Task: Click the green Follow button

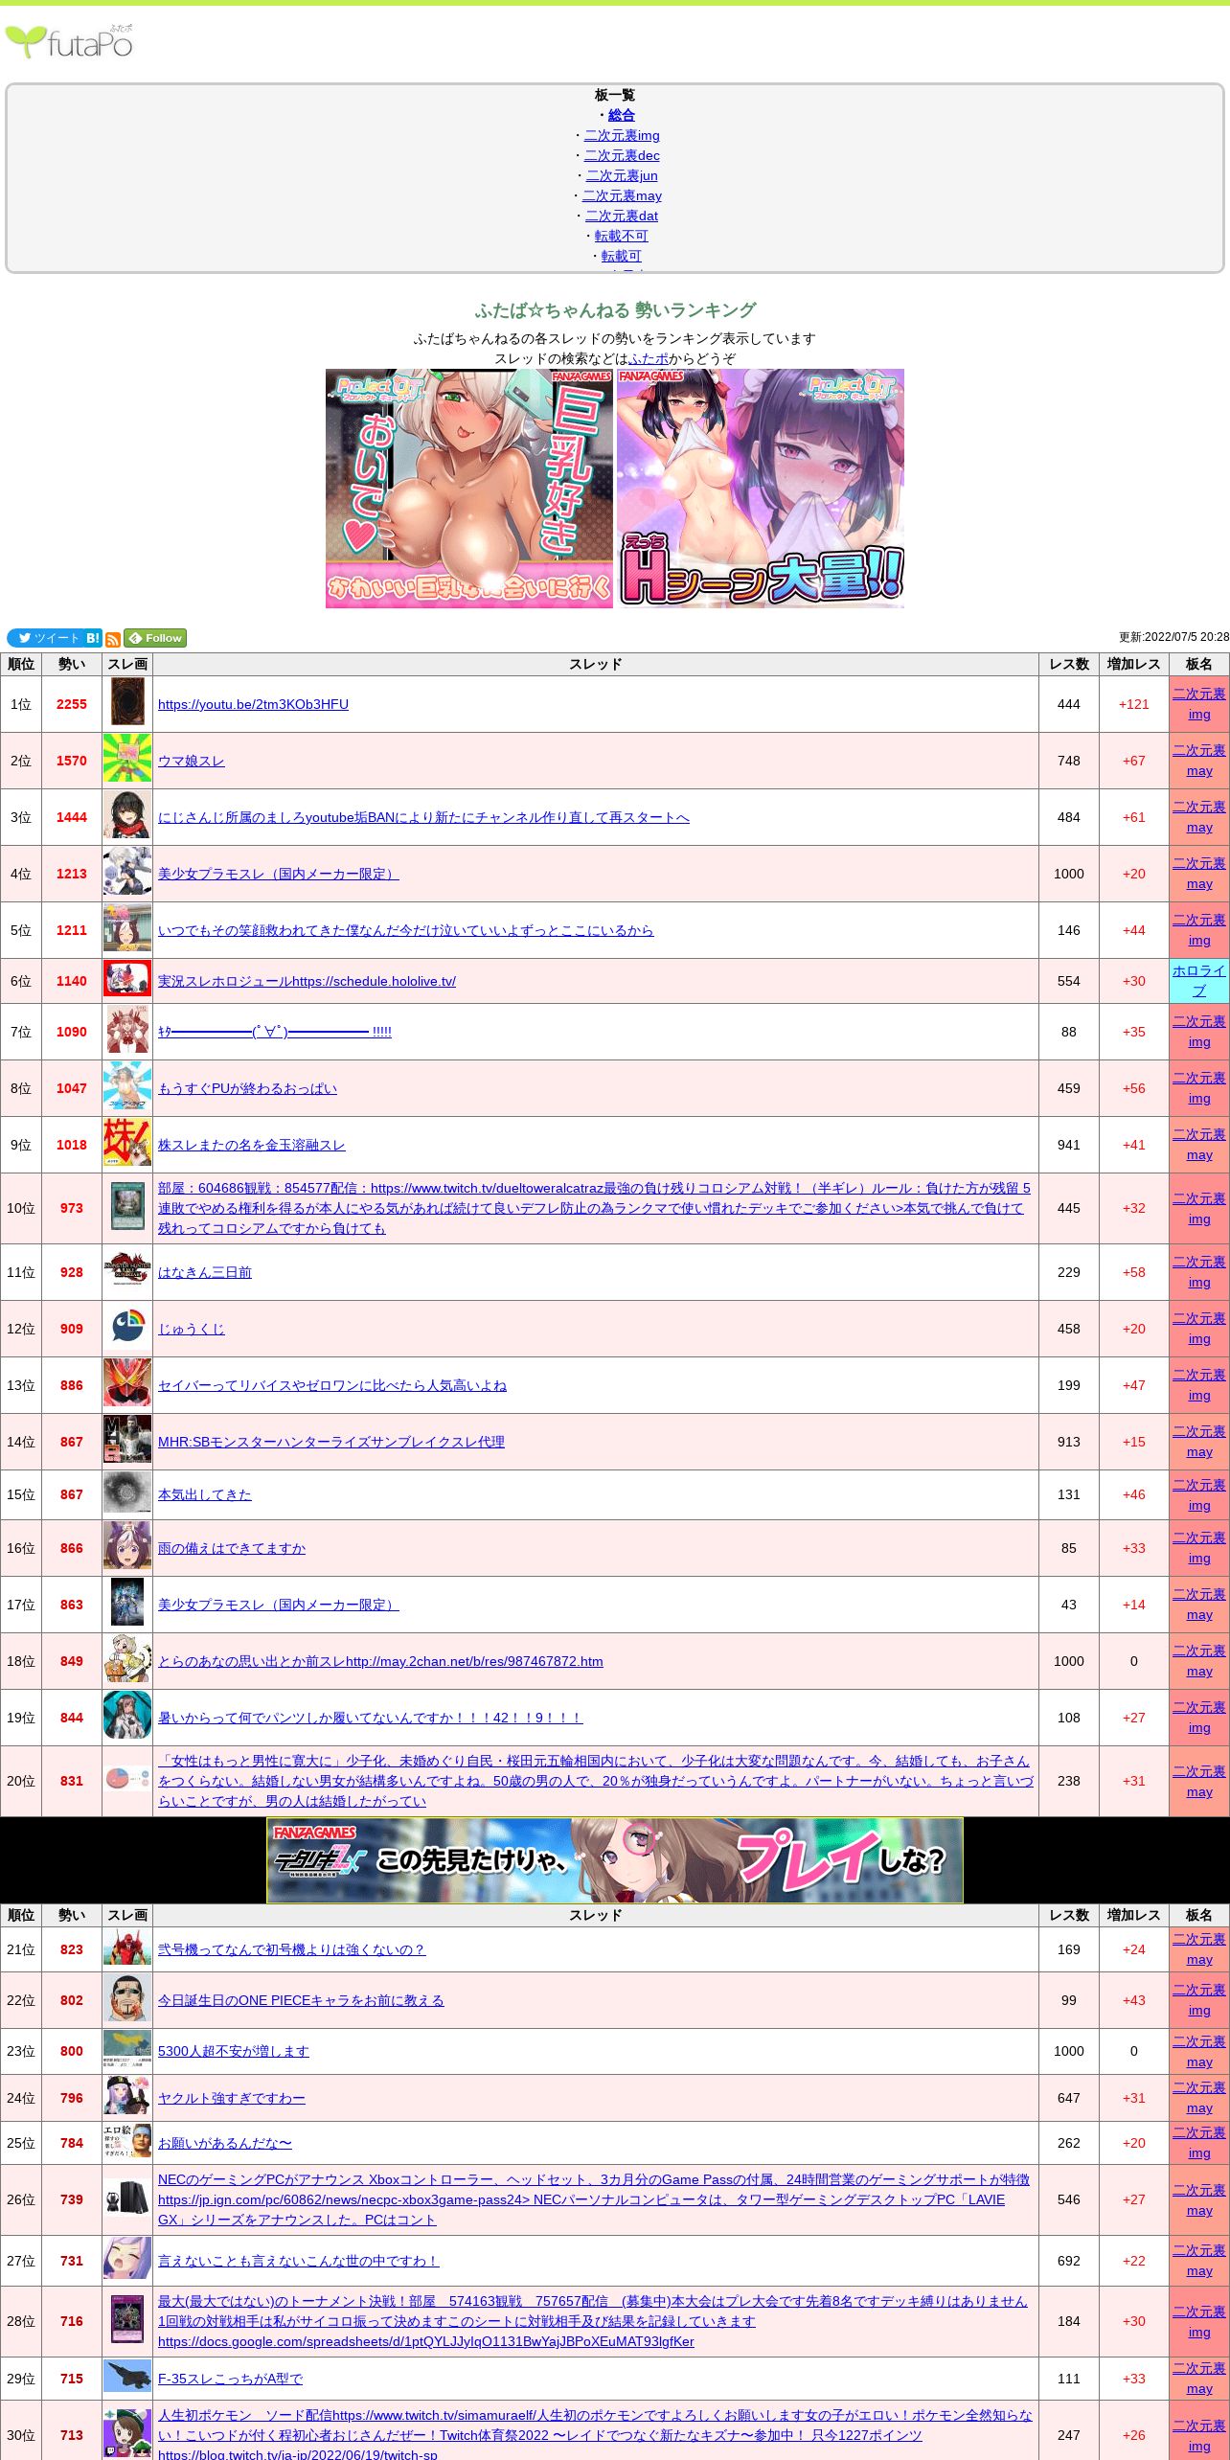Action: click(x=155, y=638)
